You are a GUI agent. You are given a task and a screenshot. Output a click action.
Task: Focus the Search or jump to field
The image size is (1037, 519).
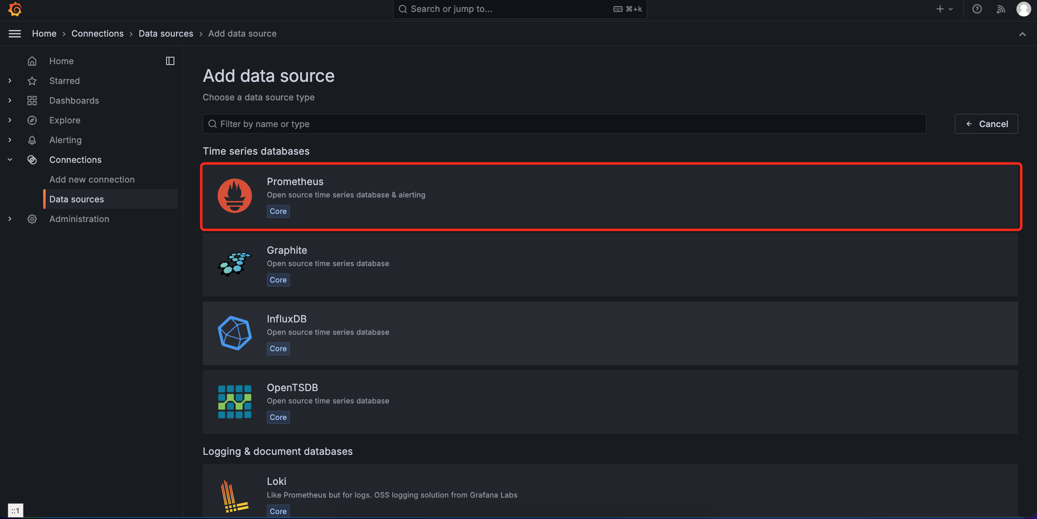coord(520,9)
